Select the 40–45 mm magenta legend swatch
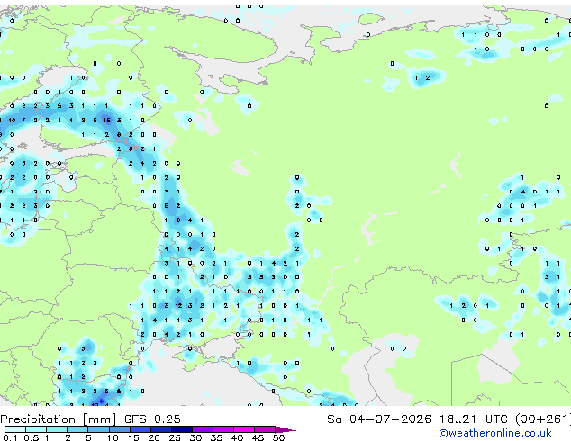 pos(244,429)
